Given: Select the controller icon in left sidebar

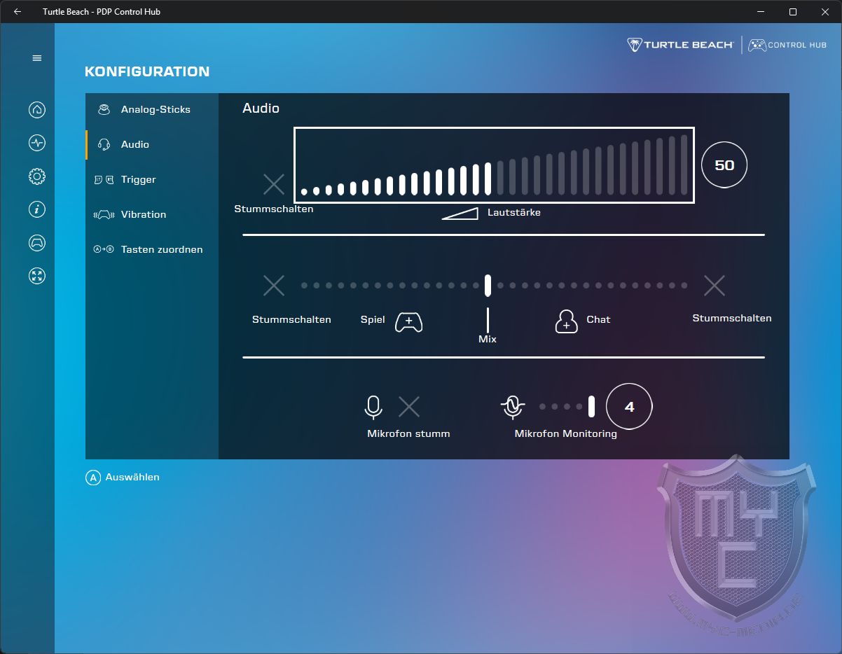Looking at the screenshot, I should click(x=37, y=243).
